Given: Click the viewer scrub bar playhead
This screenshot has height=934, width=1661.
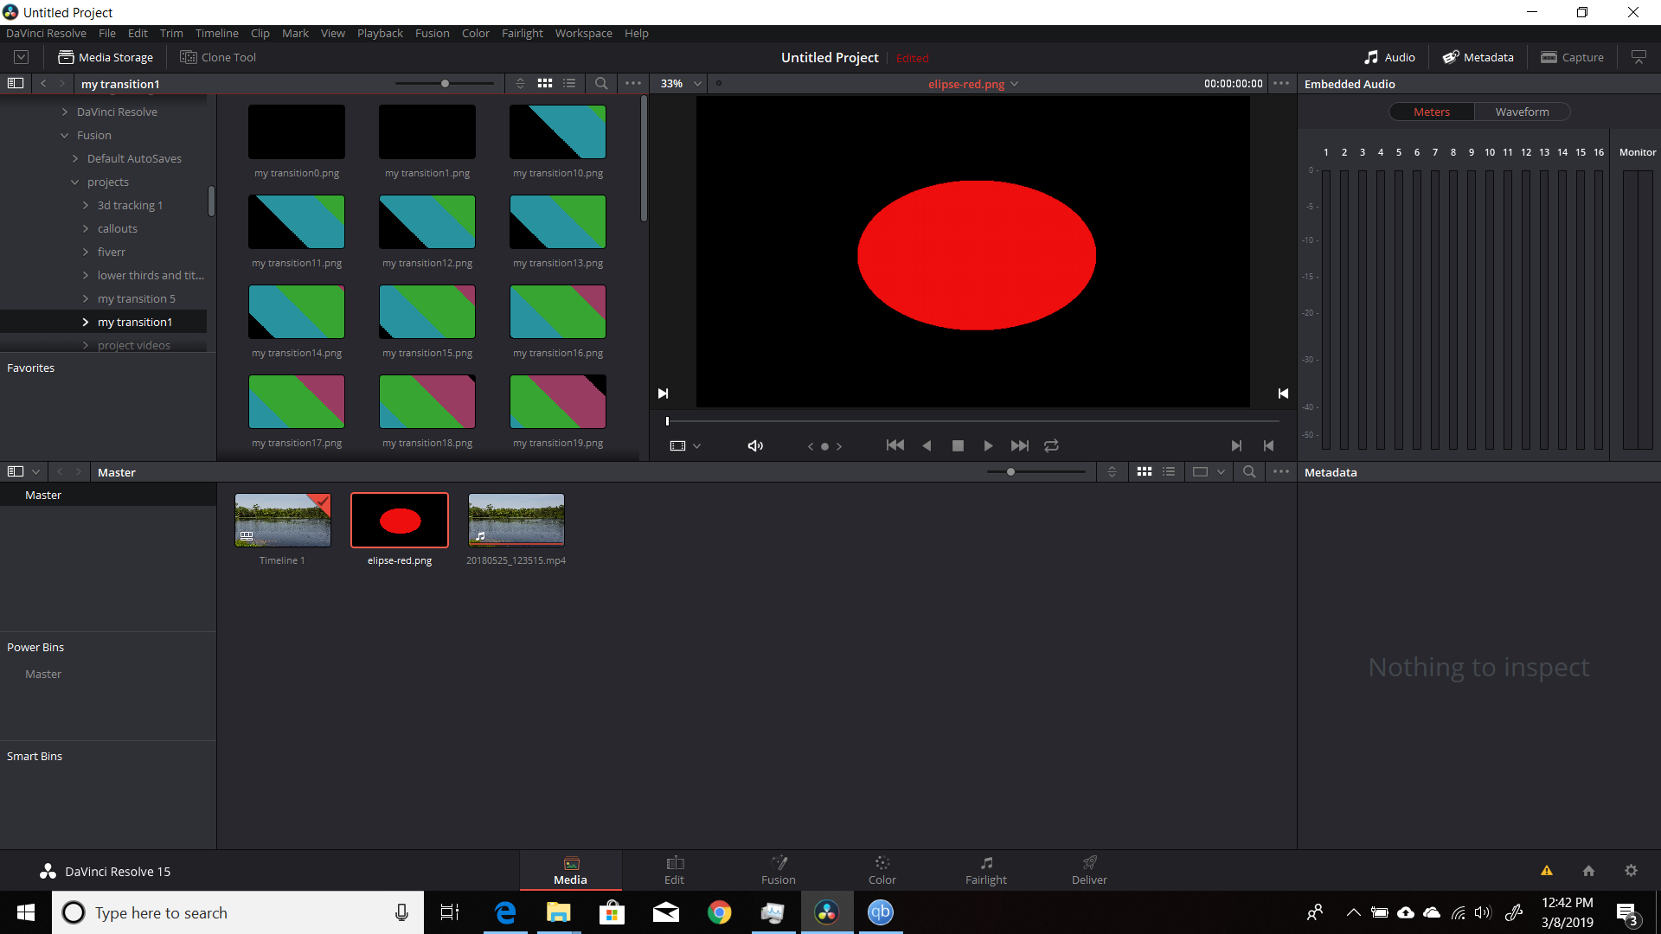Looking at the screenshot, I should pos(667,421).
